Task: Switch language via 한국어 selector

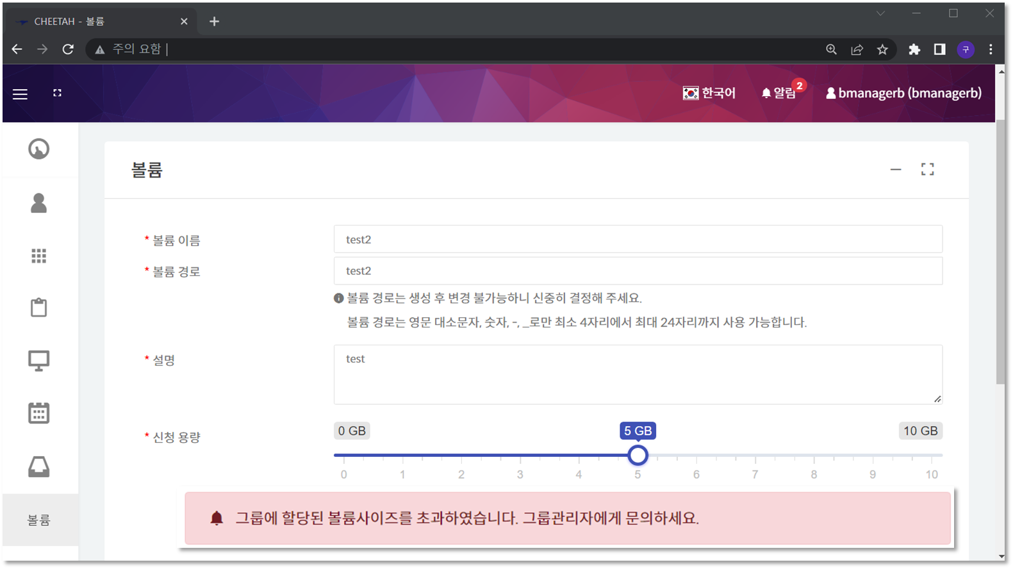Action: (x=709, y=93)
